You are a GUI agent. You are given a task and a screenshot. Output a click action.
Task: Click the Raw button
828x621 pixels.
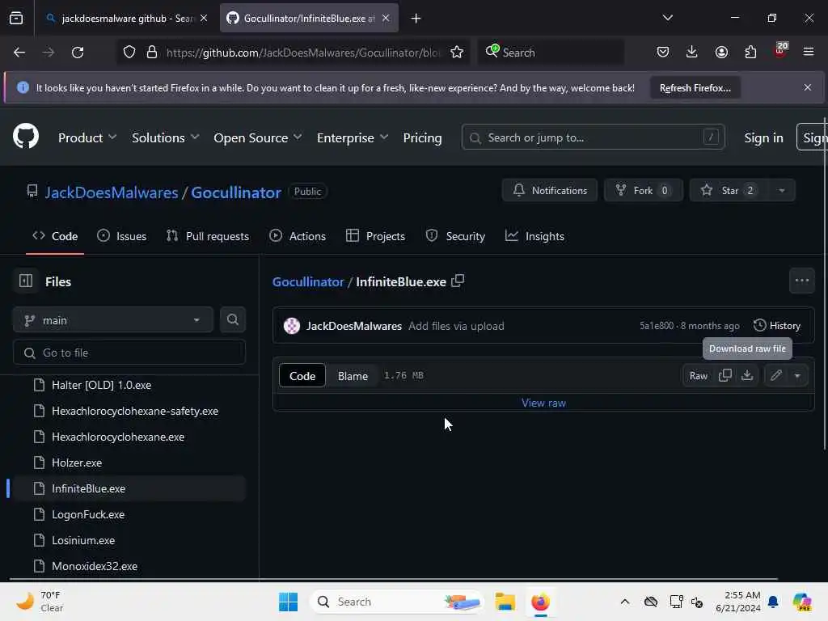point(698,375)
